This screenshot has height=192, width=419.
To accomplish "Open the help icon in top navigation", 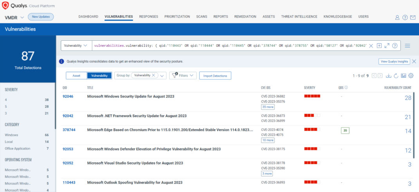I will [405, 18].
